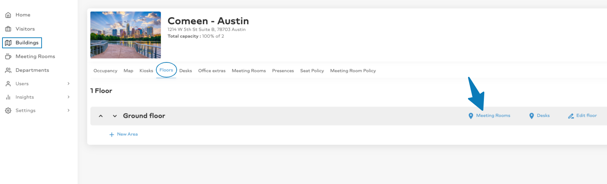Switch to the Occupancy tab
Screen dimensions: 607x184
(105, 71)
